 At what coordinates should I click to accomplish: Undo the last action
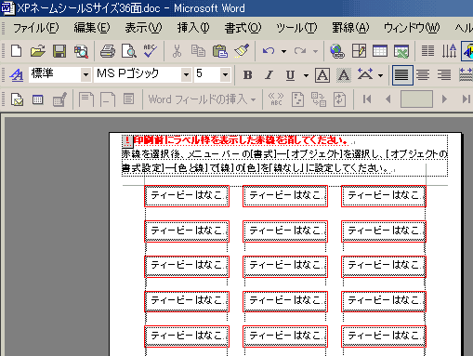[x=269, y=51]
